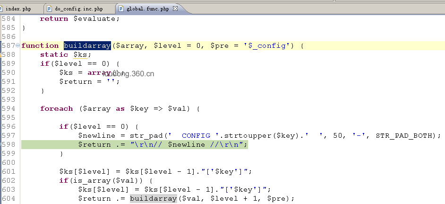Image resolution: width=445 pixels, height=204 pixels.
Task: Click line number 594 in the gutter
Action: coord(8,108)
